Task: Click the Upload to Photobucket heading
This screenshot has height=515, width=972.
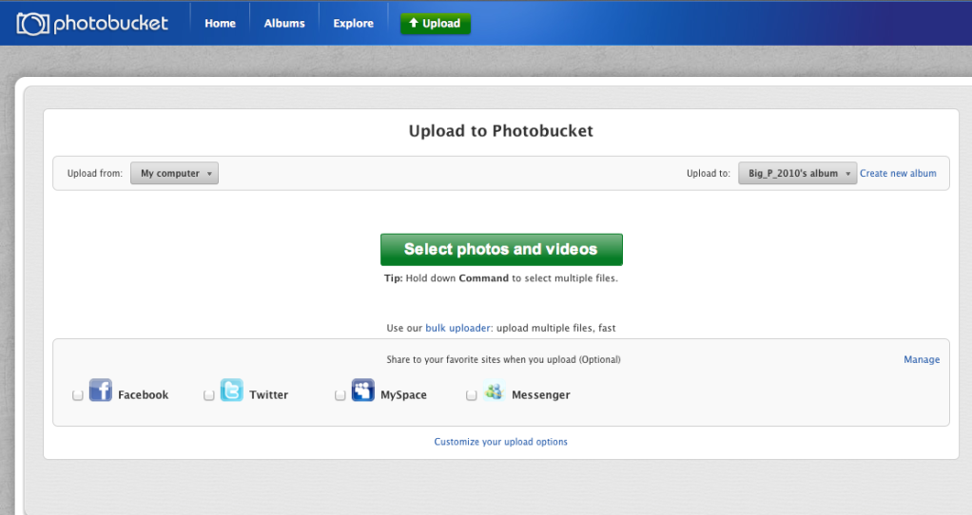Action: tap(501, 130)
